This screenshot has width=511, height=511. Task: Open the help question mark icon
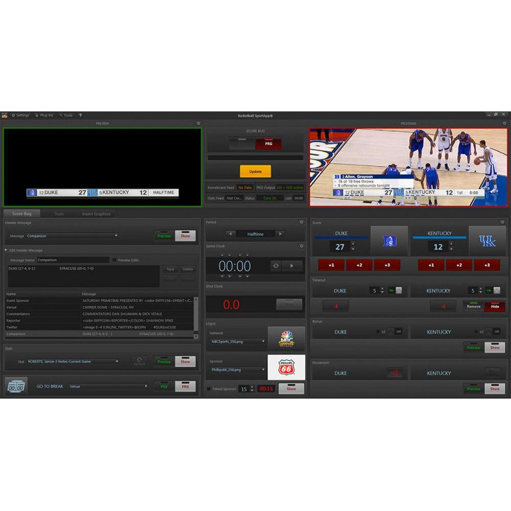click(x=80, y=115)
